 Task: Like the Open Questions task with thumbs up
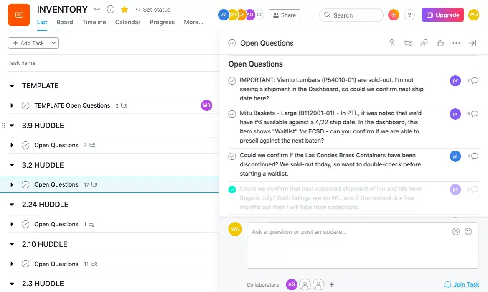(440, 43)
